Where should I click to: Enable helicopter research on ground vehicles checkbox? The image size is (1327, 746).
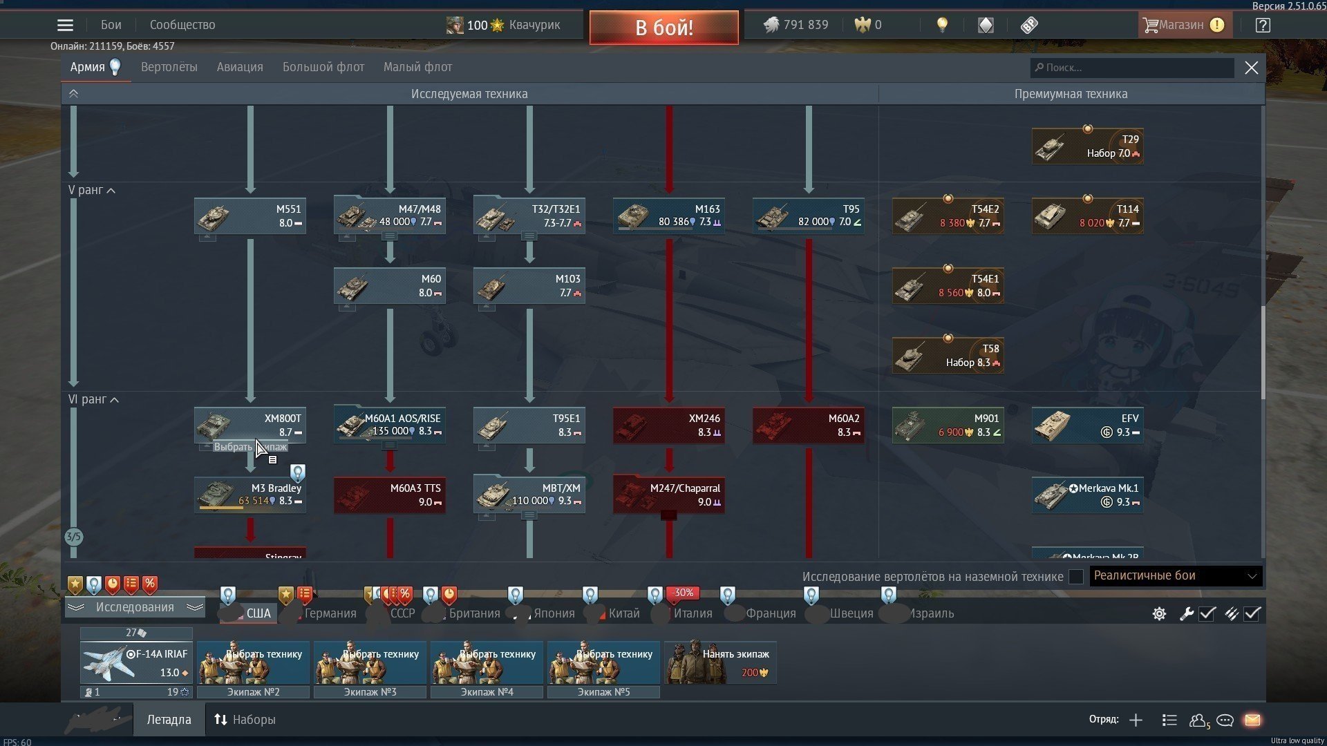[x=1075, y=577]
